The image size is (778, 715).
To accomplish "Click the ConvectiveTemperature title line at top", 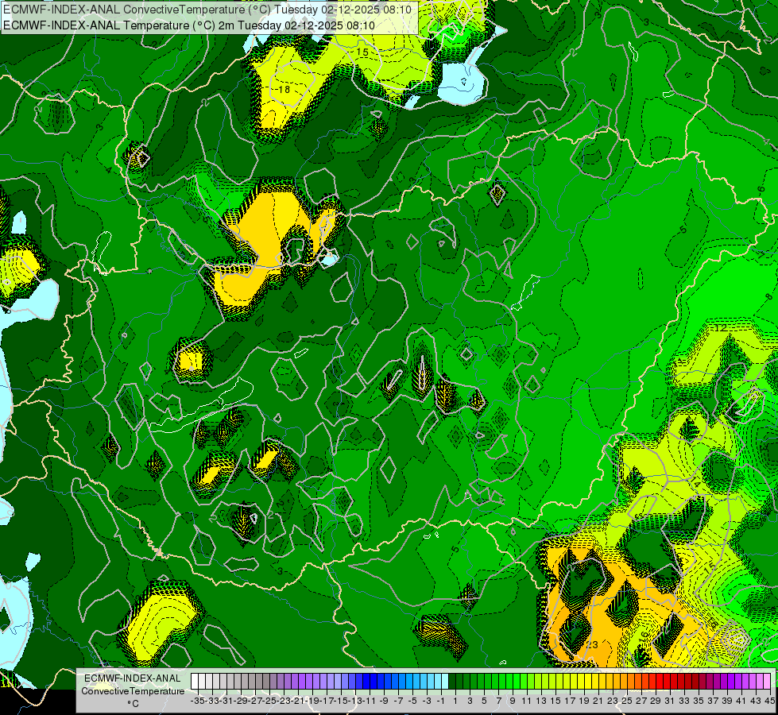I will coord(207,10).
